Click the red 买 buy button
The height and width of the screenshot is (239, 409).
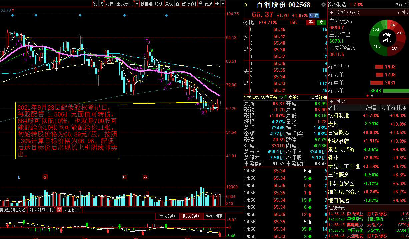click(311, 22)
